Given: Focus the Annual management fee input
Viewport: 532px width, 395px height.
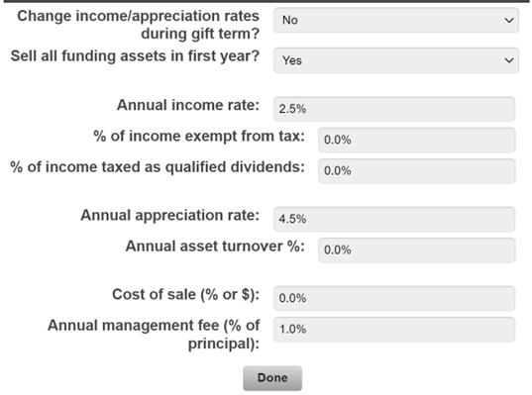Looking at the screenshot, I should [394, 330].
